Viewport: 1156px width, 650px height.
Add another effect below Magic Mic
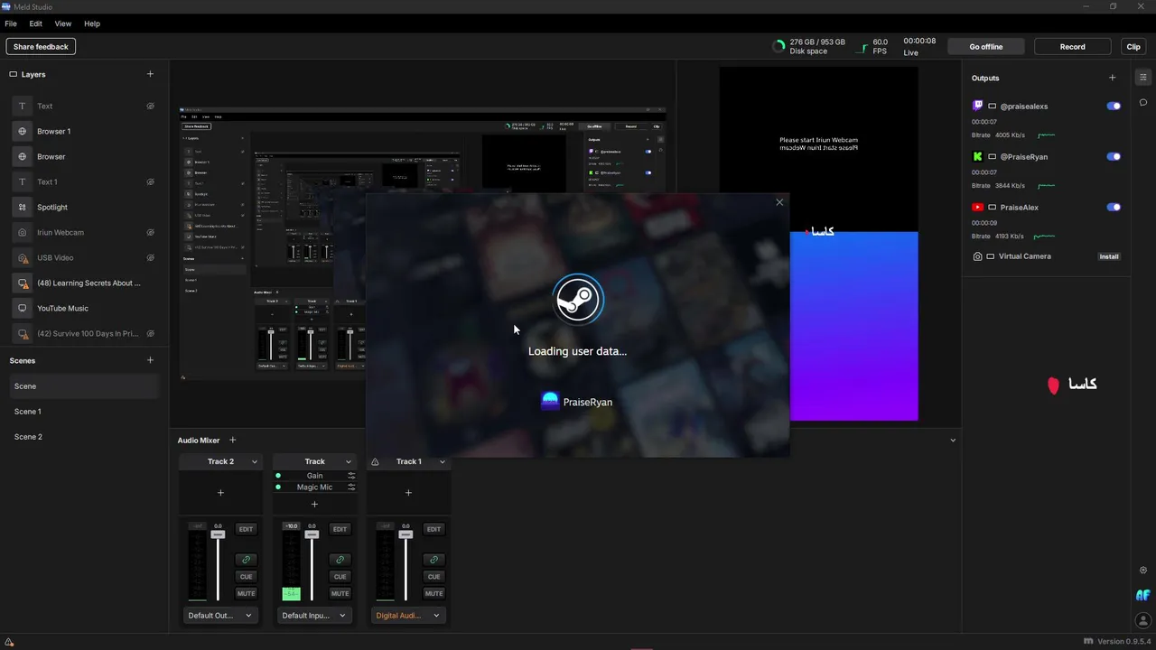[x=314, y=505]
